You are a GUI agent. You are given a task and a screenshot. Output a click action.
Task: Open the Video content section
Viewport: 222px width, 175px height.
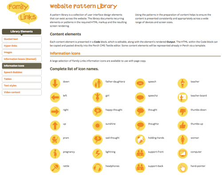22,92
